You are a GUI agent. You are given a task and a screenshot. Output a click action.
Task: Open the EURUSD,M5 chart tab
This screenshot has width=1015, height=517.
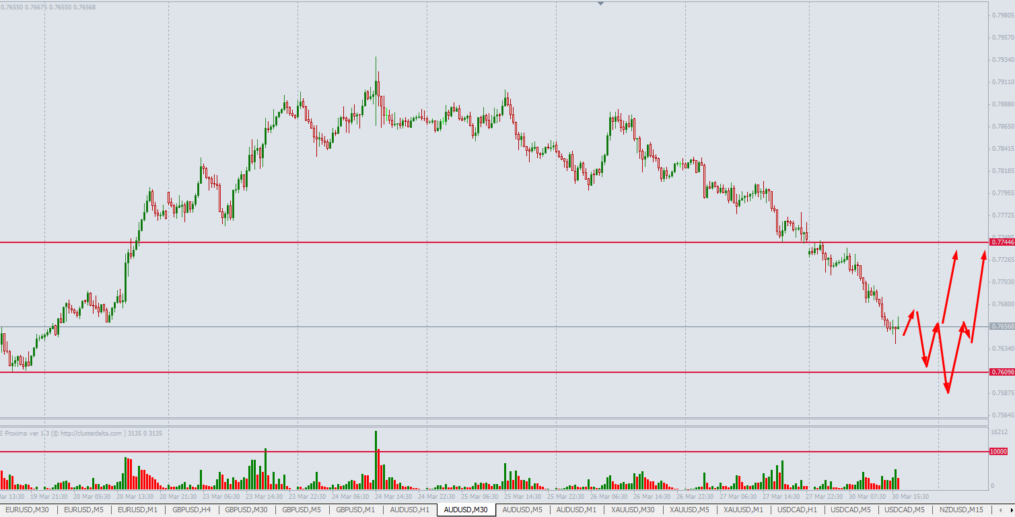tap(83, 510)
